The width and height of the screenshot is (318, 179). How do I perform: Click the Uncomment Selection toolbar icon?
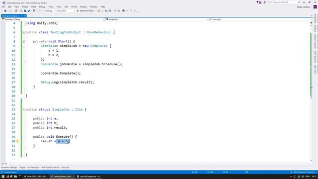pos(119,11)
